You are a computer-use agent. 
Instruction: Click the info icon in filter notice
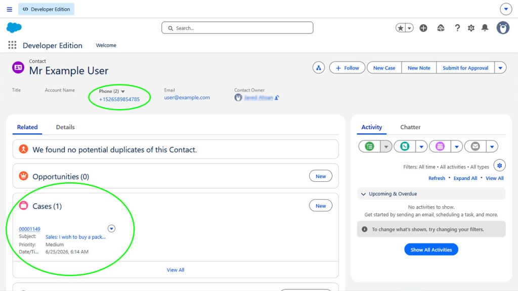[364, 229]
